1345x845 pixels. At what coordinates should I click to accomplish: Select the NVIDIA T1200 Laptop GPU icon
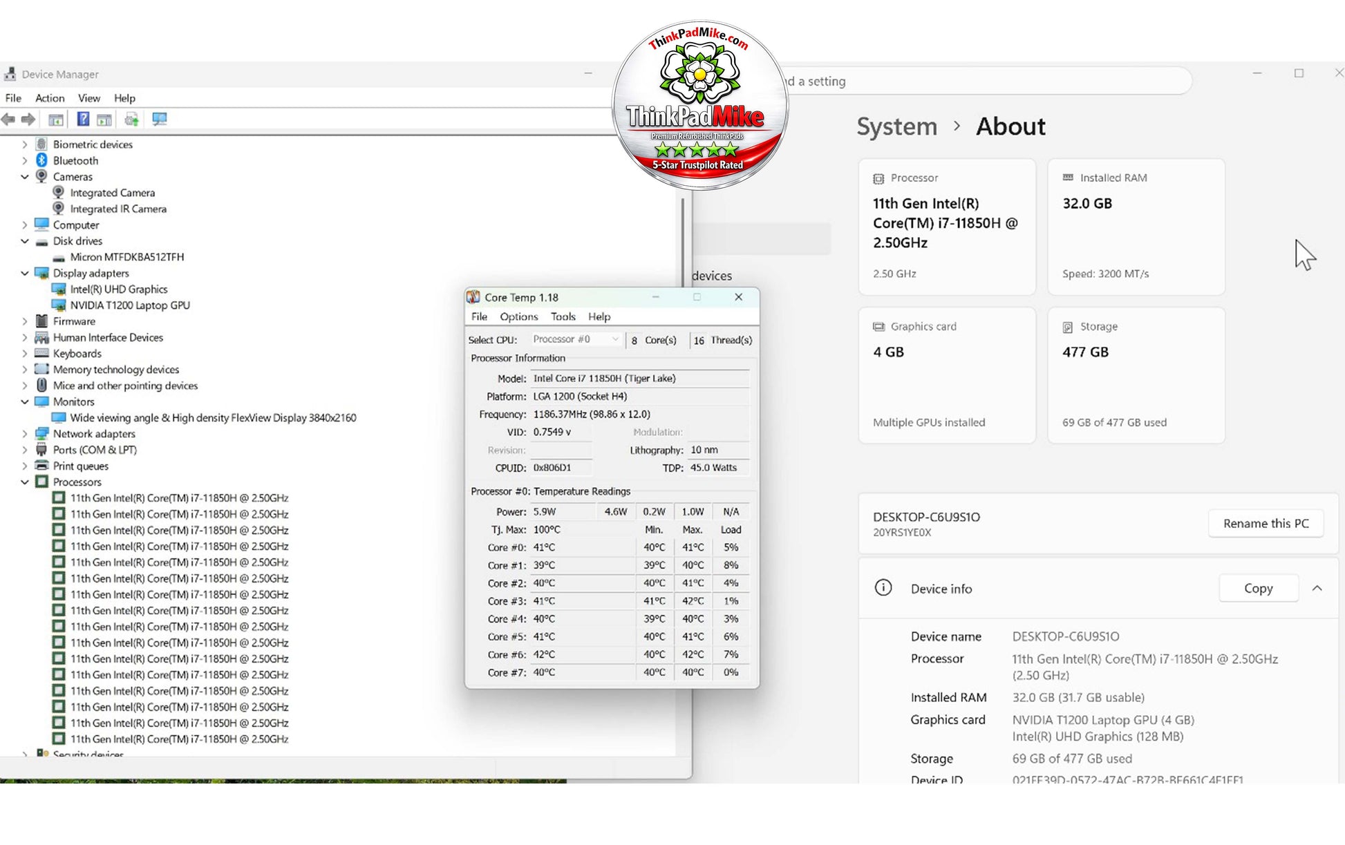click(59, 305)
